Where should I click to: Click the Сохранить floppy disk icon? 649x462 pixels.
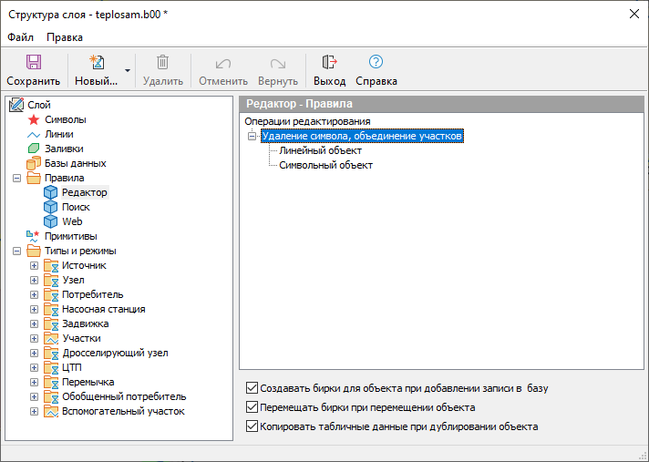[x=33, y=63]
